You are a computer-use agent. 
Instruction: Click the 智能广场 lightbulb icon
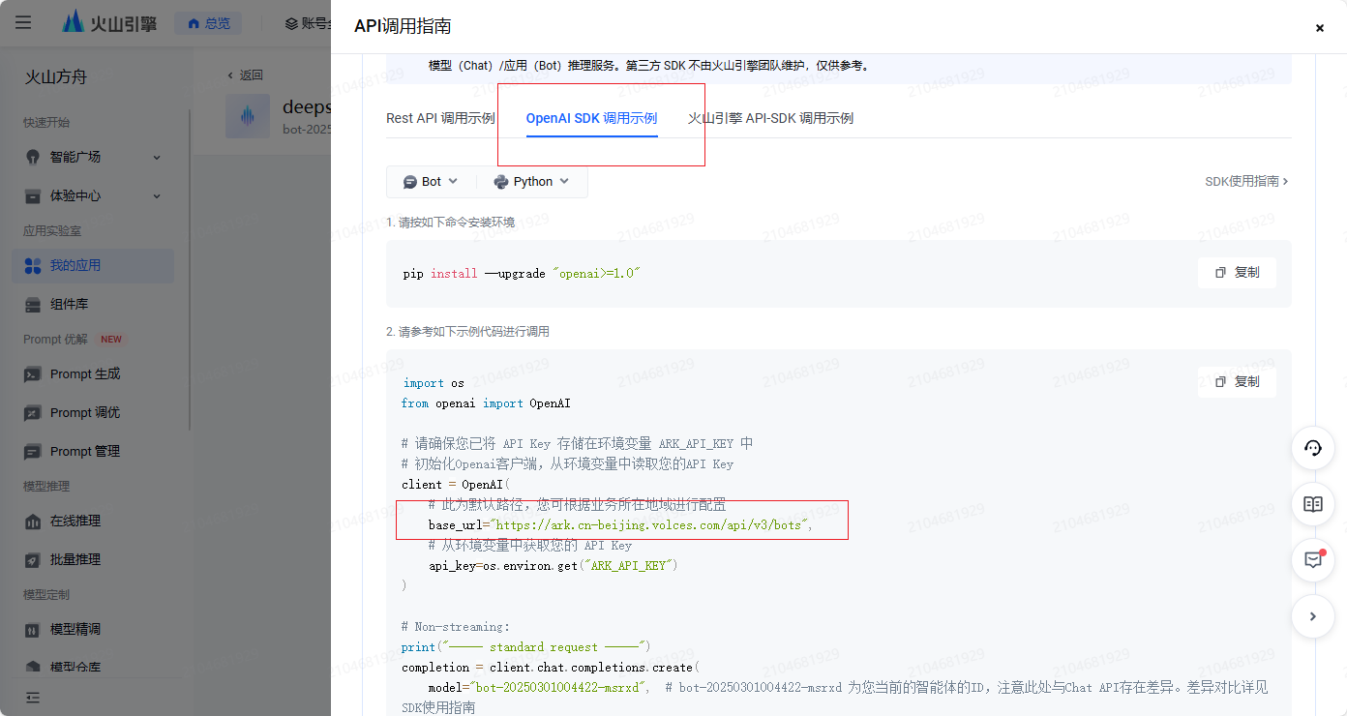[x=33, y=157]
